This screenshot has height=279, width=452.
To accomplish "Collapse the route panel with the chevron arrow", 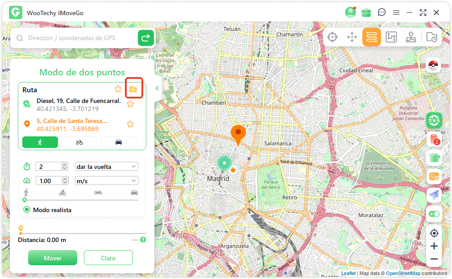I will (x=157, y=88).
